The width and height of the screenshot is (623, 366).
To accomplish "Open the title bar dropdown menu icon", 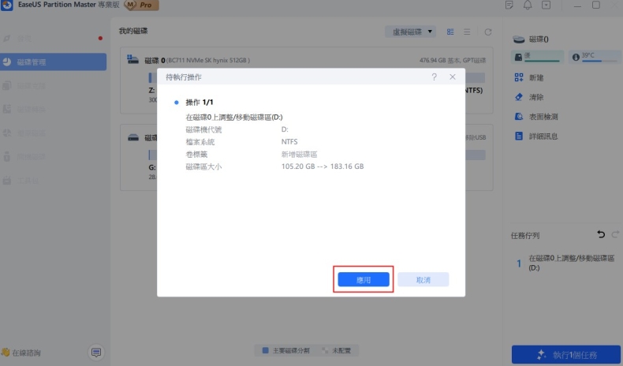I will (546, 5).
